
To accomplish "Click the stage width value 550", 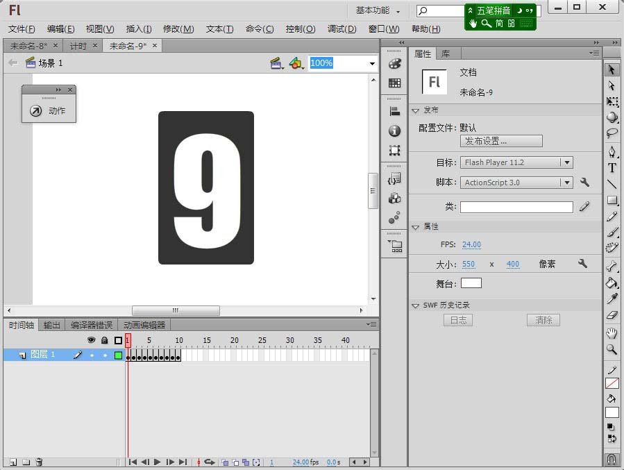I will (469, 265).
